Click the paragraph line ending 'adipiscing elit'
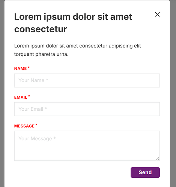 point(78,46)
